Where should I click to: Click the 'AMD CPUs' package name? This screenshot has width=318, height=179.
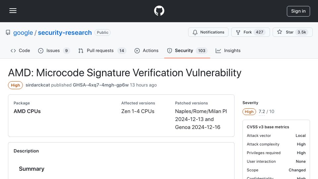[27, 111]
